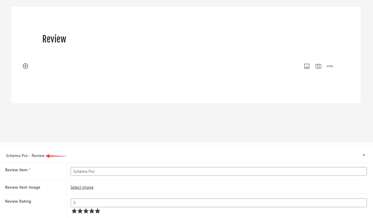Click the add block plus icon

point(25,66)
